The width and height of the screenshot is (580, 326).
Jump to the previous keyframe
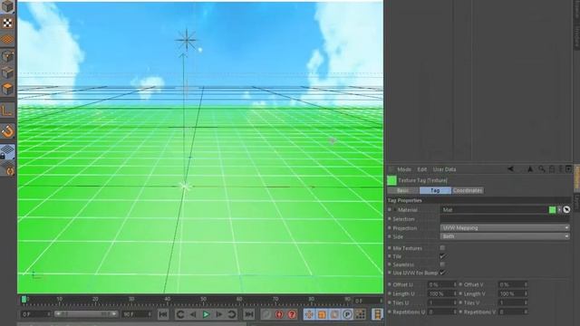(x=180, y=314)
